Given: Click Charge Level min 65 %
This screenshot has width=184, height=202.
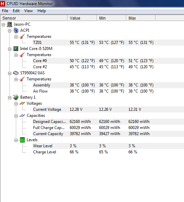Looking at the screenshot, I should pyautogui.click(x=103, y=152).
